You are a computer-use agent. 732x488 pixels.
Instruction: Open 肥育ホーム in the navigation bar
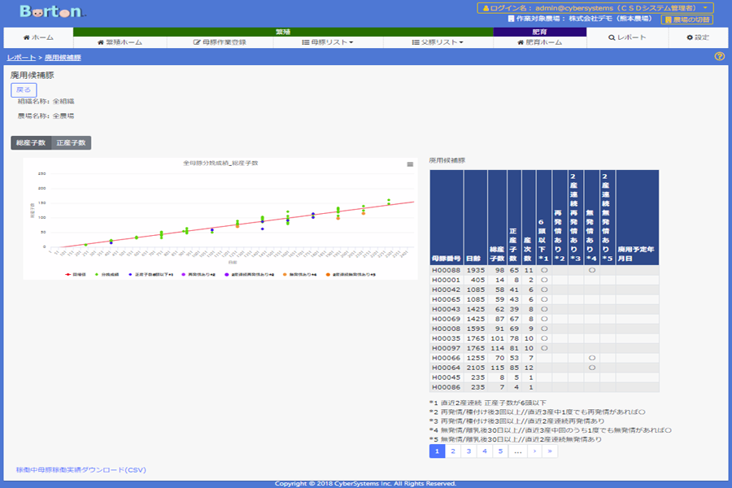click(x=540, y=42)
